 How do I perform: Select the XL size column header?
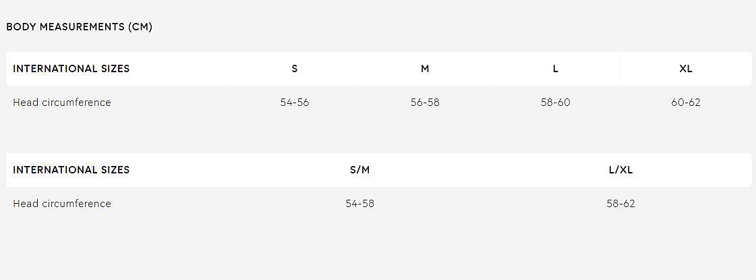coord(686,69)
